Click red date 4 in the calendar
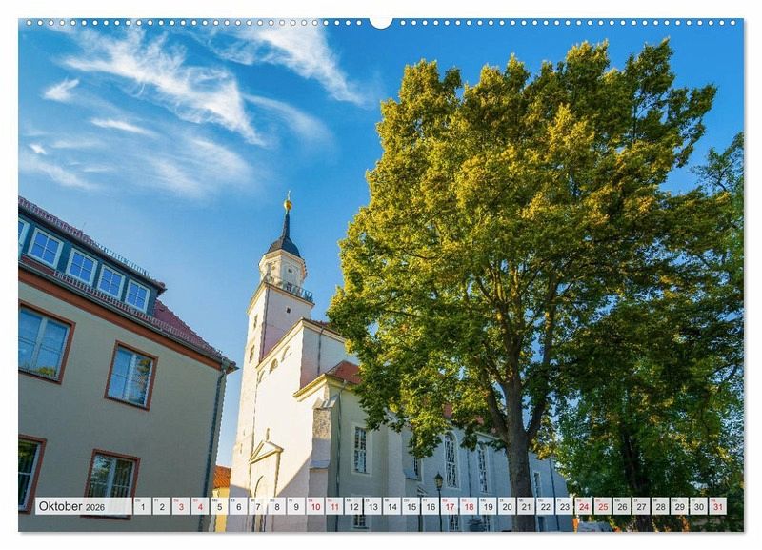Image resolution: width=762 pixels, height=550 pixels. tap(199, 506)
